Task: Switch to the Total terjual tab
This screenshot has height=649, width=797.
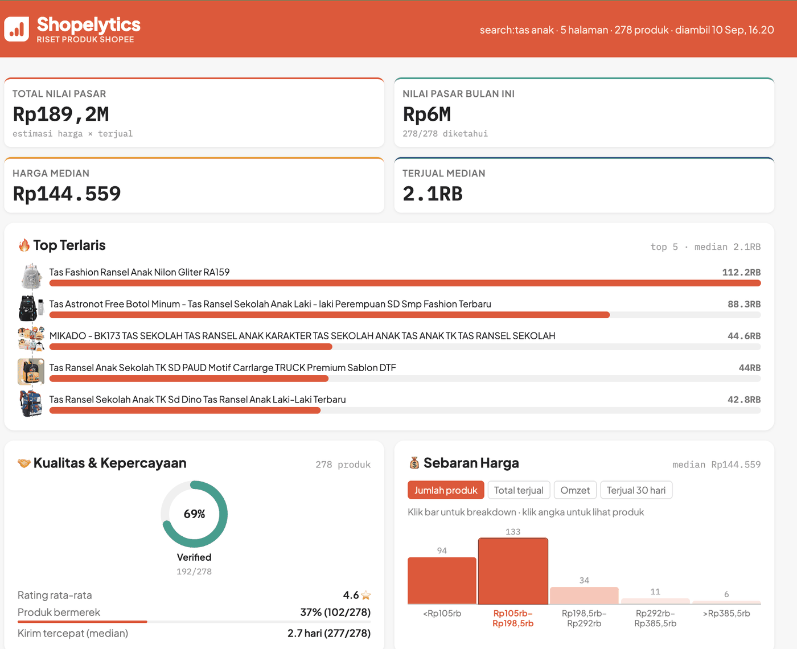Action: click(519, 490)
